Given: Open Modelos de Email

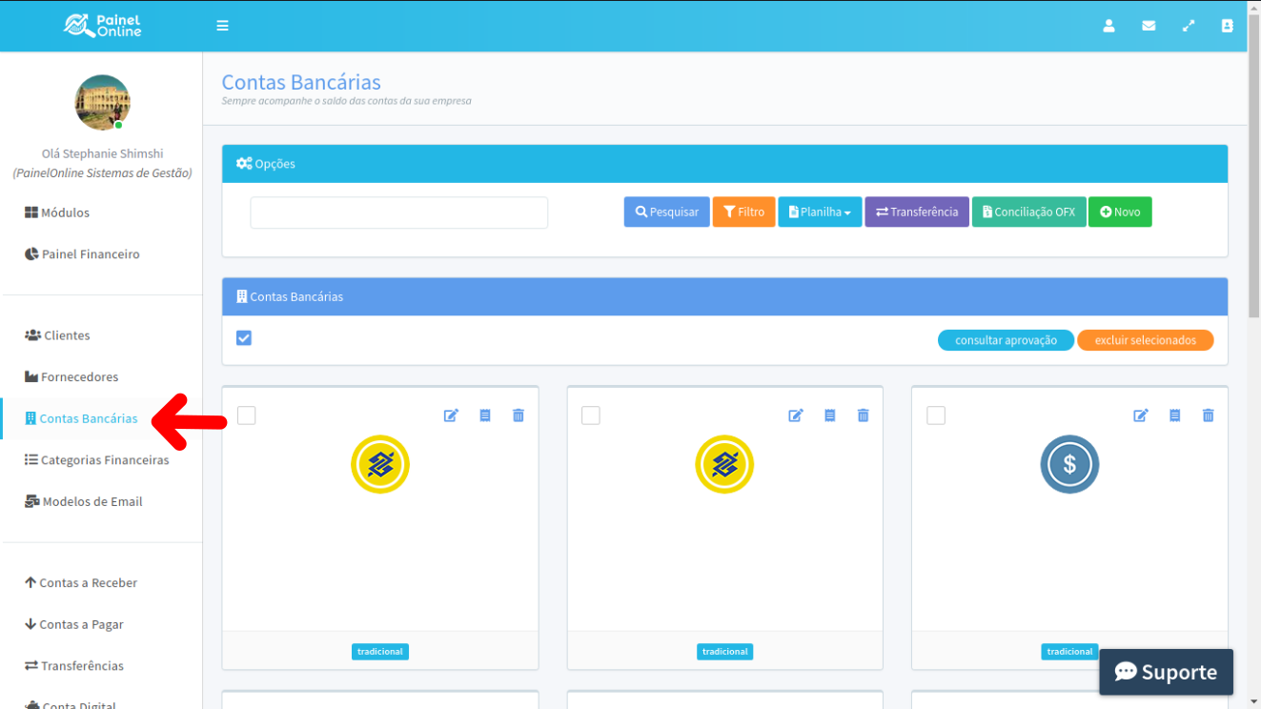Looking at the screenshot, I should tap(84, 502).
